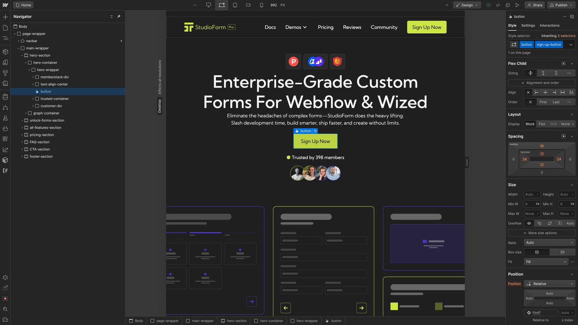Click navbar Sign Up Now button
This screenshot has height=325, width=578.
pos(427,27)
